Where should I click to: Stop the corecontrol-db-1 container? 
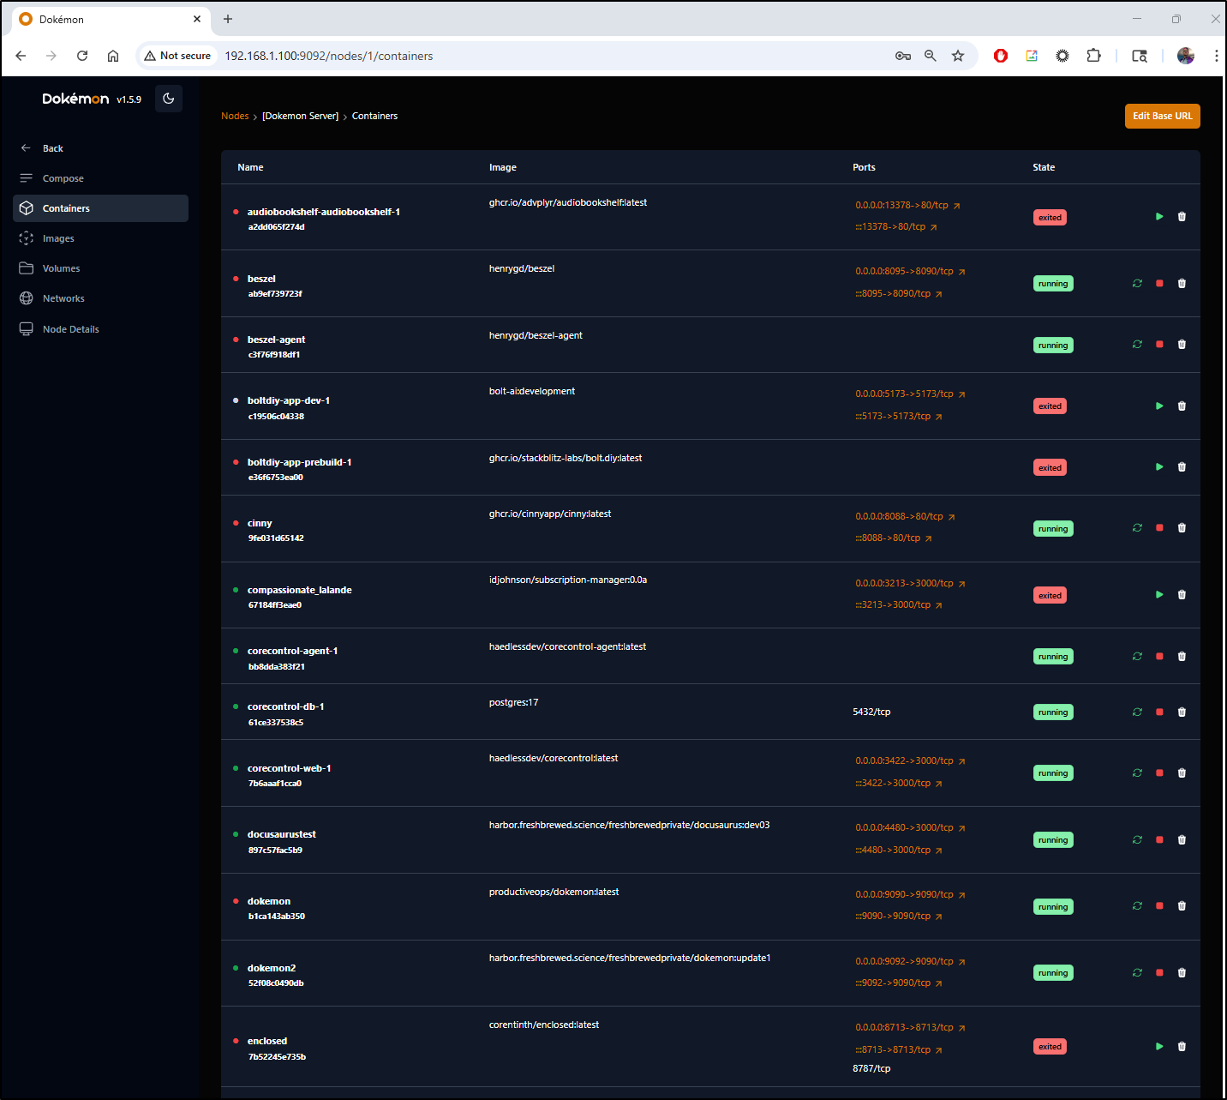point(1159,712)
